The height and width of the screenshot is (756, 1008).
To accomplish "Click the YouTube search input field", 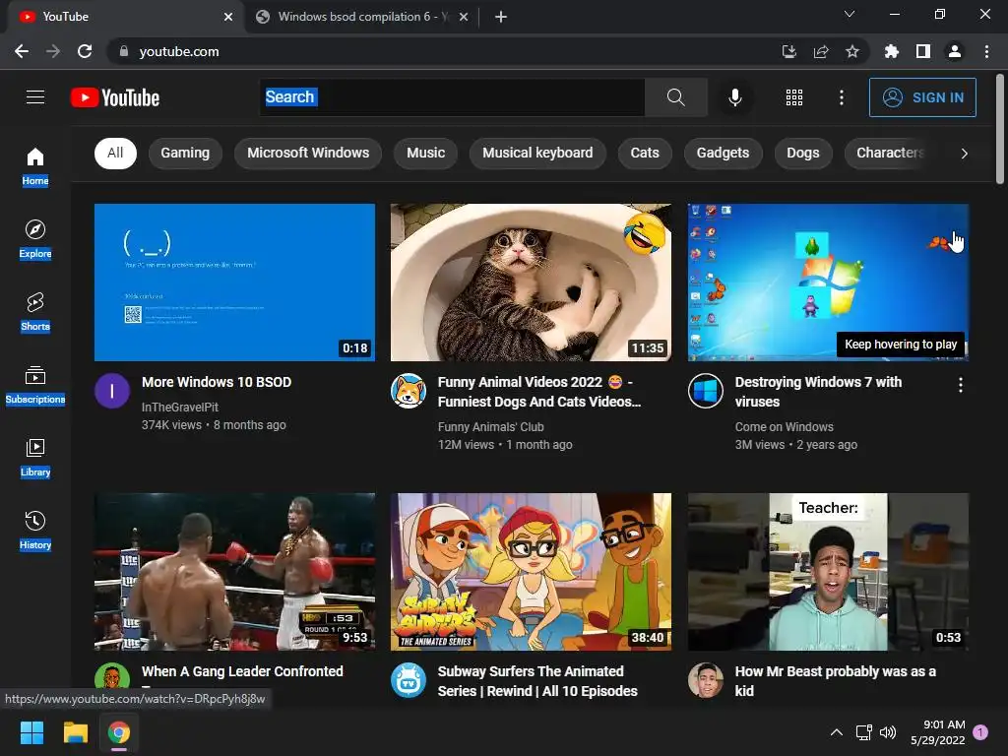I will click(x=453, y=97).
